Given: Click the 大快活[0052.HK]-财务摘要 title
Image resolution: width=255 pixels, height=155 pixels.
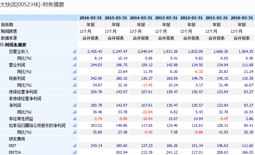Looking at the screenshot, I should [32, 4].
